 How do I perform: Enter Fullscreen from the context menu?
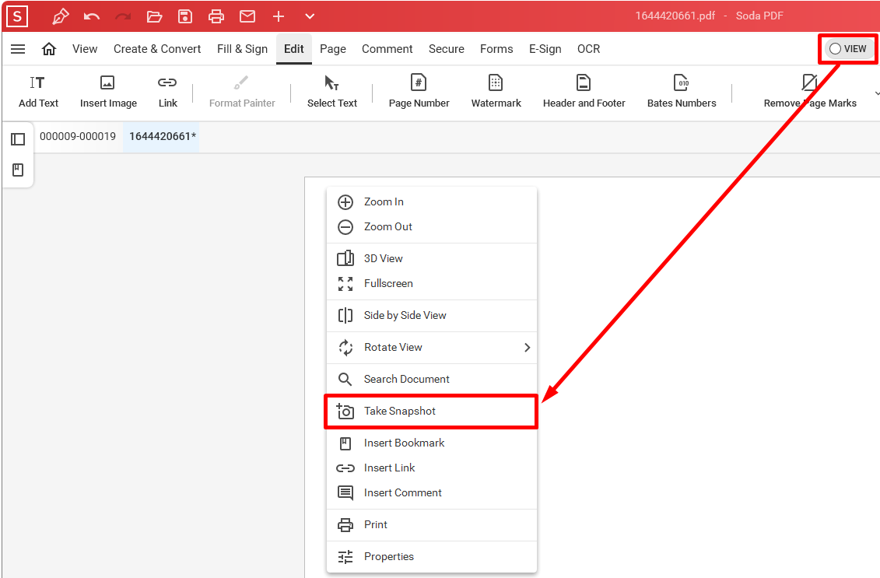432,283
